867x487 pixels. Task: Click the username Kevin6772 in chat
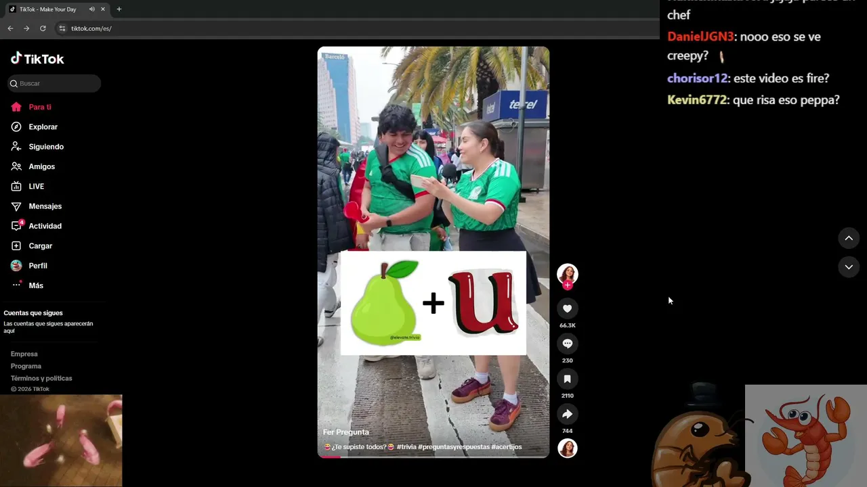[697, 100]
